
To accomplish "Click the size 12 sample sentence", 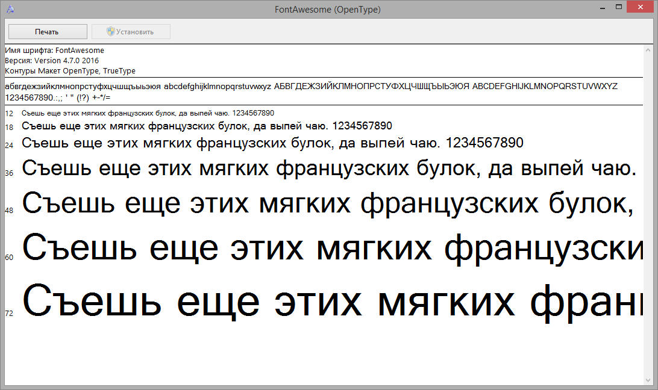I will (148, 113).
